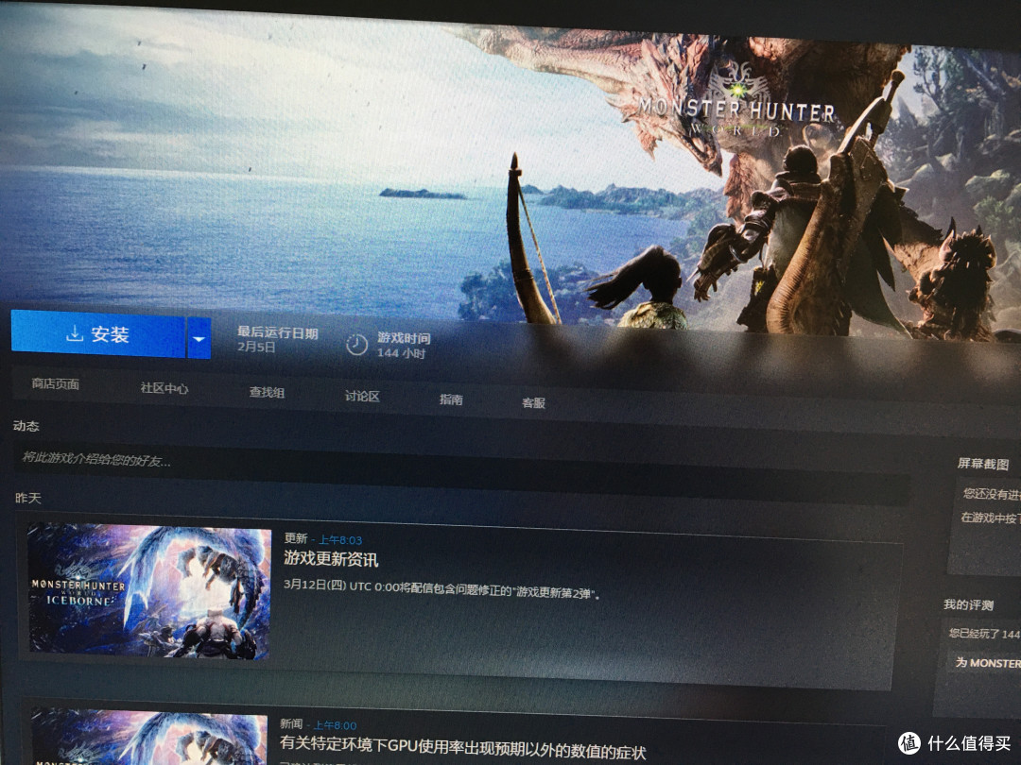Open the thumbnail for the GPU使用率 news item

pyautogui.click(x=149, y=737)
